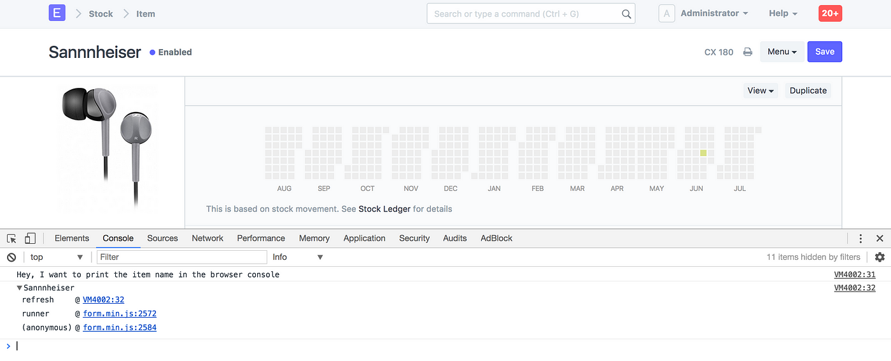Viewport: 891px width, 361px height.
Task: Click the JUN month label on heatmap
Action: tap(696, 188)
